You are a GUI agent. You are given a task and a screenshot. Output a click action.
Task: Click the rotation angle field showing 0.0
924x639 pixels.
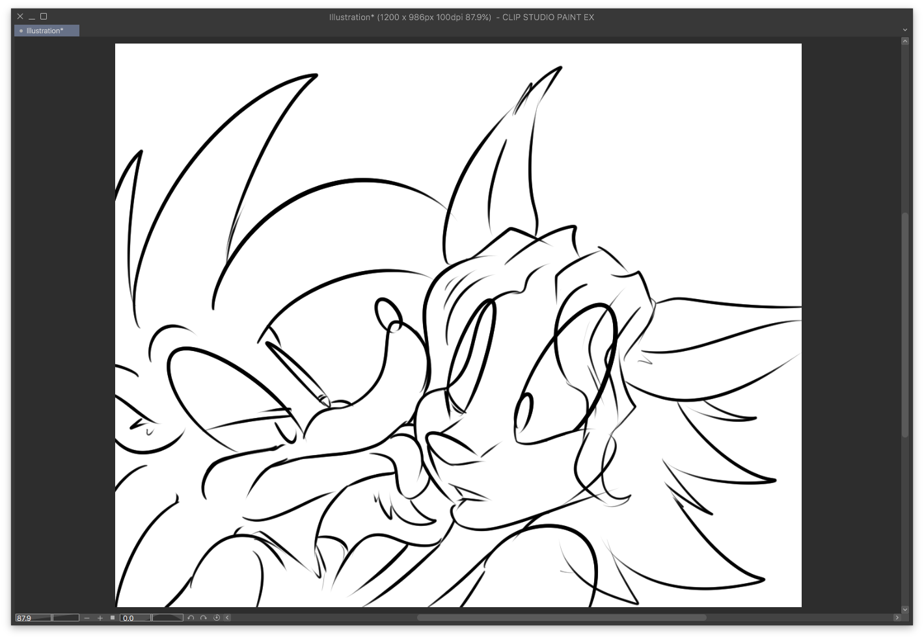coord(135,618)
